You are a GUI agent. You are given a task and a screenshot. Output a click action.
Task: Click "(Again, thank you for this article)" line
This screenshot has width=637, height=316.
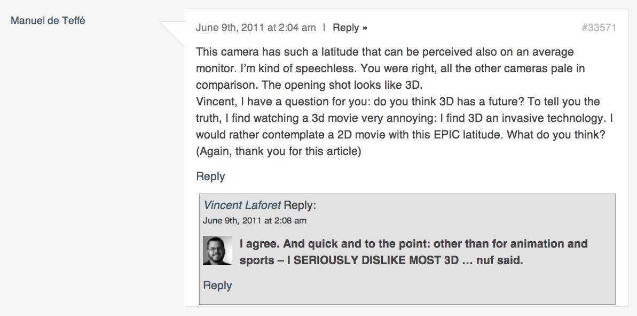(x=279, y=151)
